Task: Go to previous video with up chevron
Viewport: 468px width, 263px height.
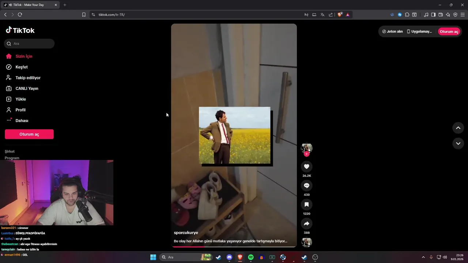Action: 458,128
